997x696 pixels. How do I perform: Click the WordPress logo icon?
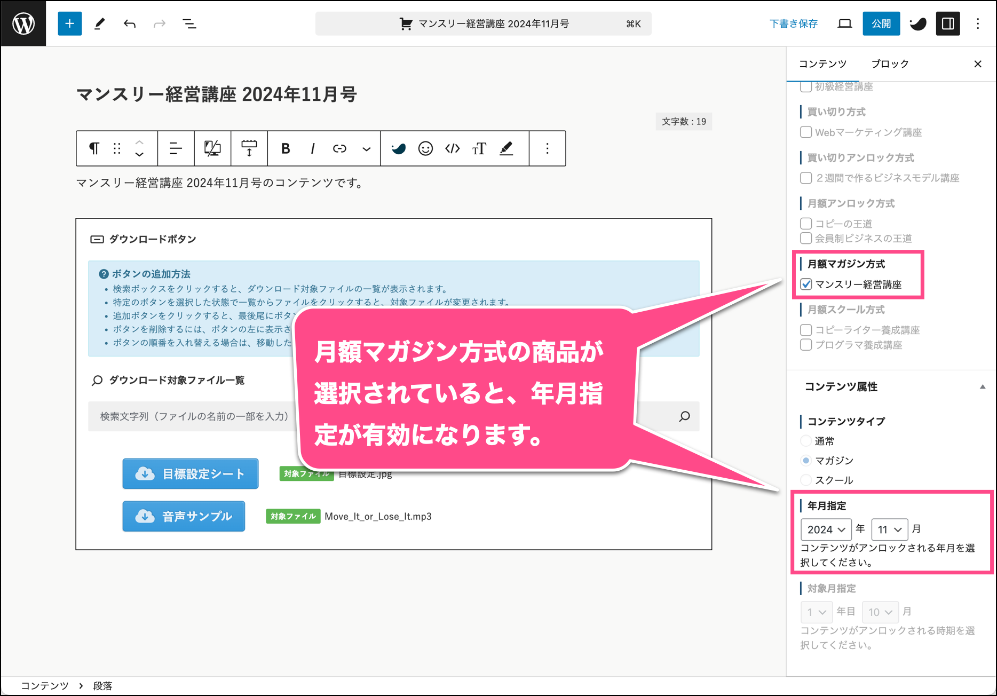23,23
